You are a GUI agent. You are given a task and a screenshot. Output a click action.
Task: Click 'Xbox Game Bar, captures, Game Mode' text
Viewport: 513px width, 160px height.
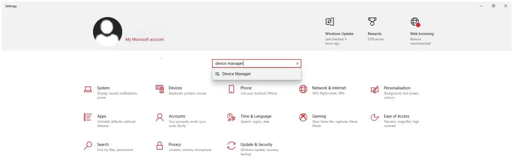[x=335, y=124]
